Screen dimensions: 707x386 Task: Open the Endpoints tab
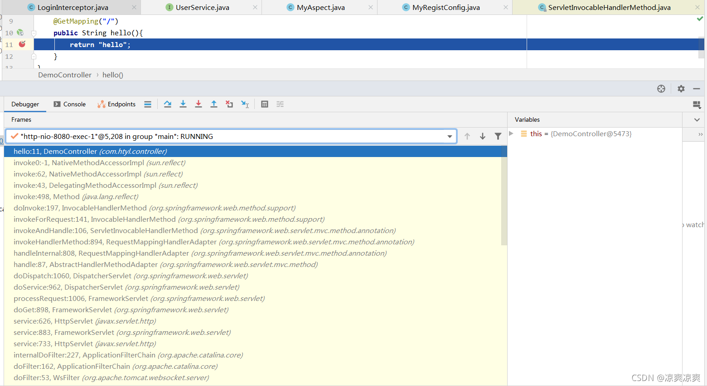point(116,104)
